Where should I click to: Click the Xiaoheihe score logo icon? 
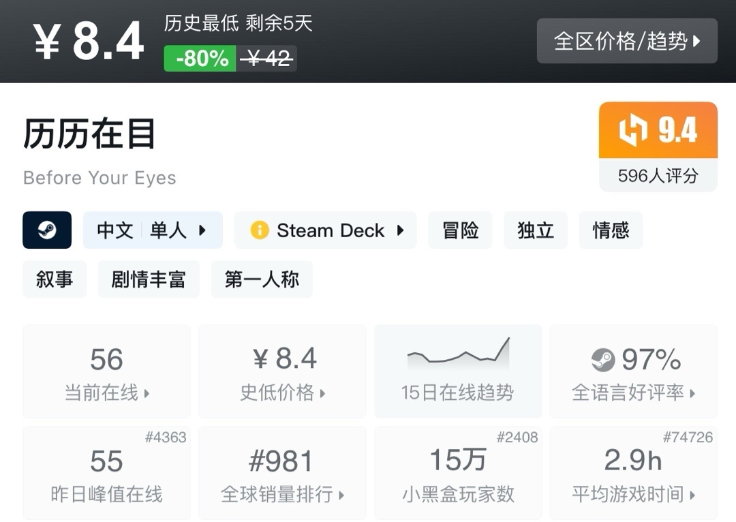click(x=632, y=131)
